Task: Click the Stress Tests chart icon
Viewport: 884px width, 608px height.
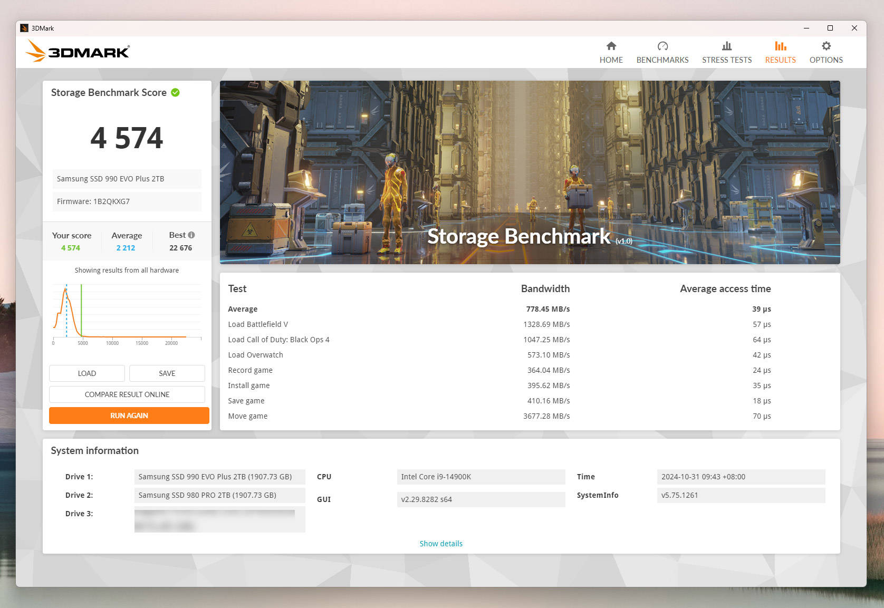Action: point(726,46)
